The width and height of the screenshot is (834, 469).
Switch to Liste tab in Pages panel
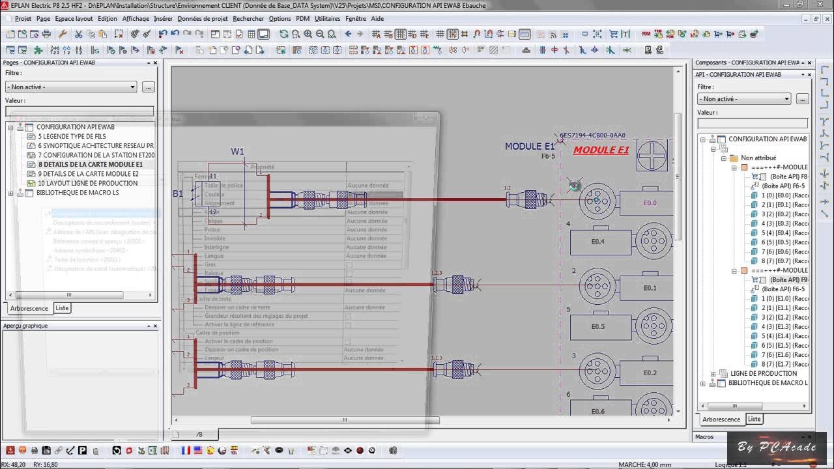point(62,308)
